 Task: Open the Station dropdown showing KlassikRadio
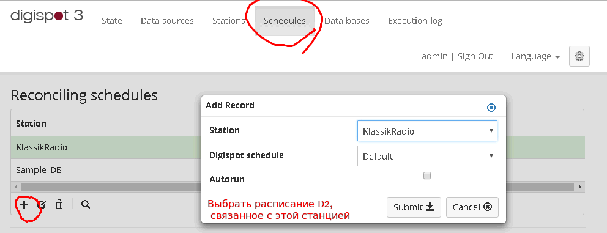427,131
